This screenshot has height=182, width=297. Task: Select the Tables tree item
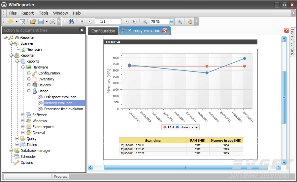click(x=32, y=145)
